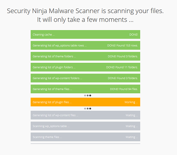Click the Scanning theme files waiting row

85,137
